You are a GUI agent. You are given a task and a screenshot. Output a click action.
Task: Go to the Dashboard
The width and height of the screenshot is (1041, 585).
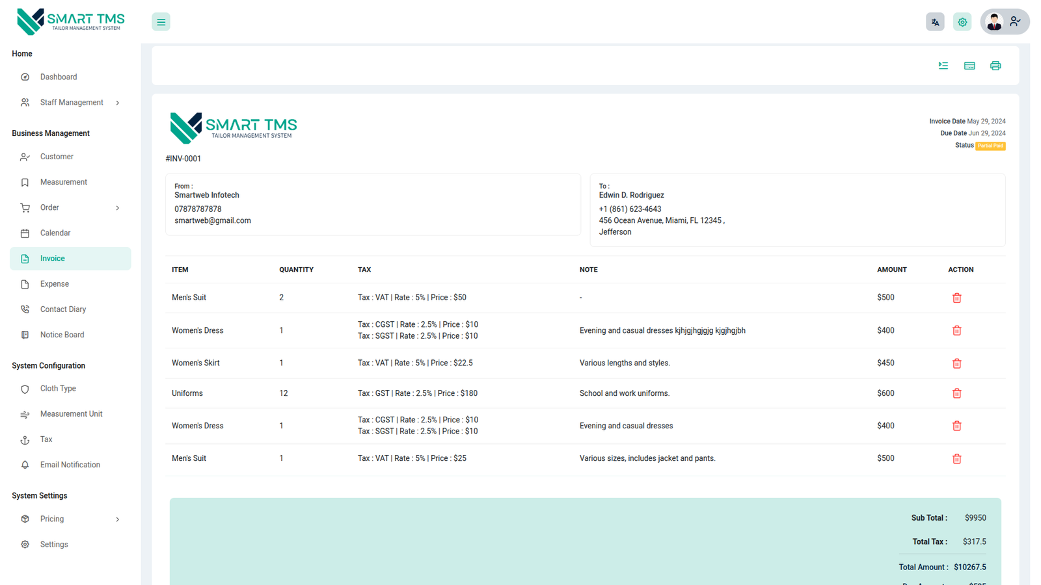pyautogui.click(x=59, y=77)
